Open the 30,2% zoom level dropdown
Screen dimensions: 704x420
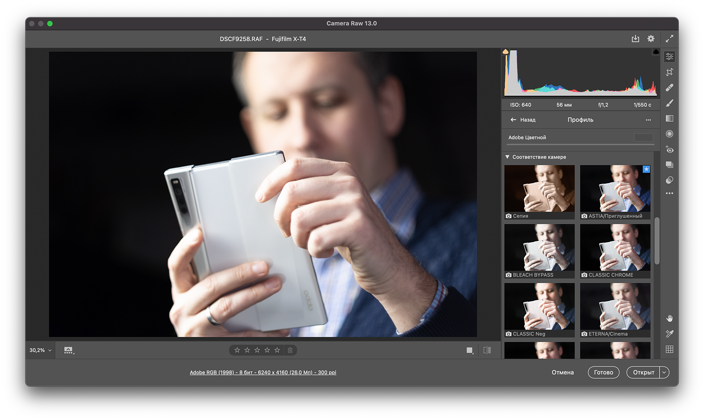pos(40,351)
